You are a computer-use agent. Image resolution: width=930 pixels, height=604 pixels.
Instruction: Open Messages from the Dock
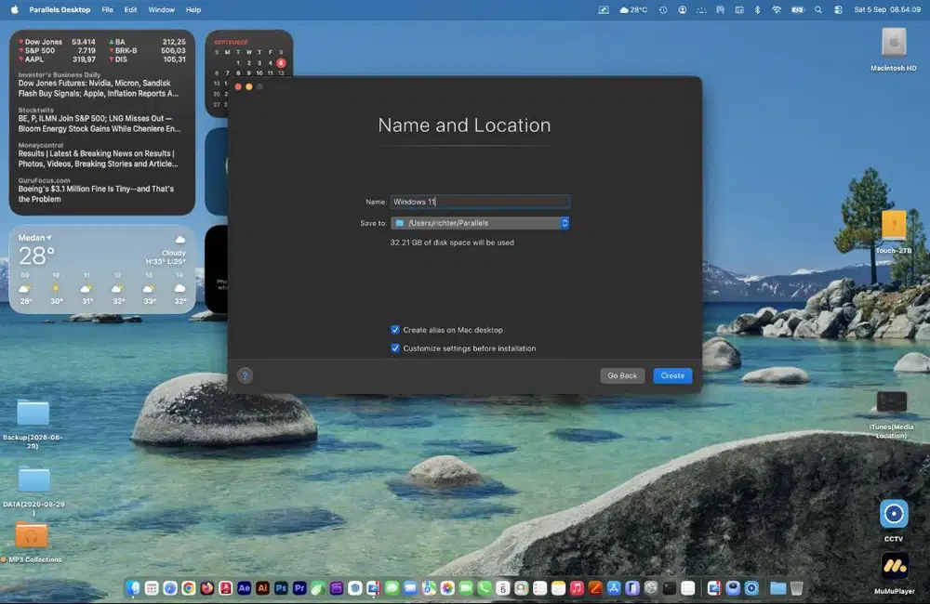click(x=392, y=588)
